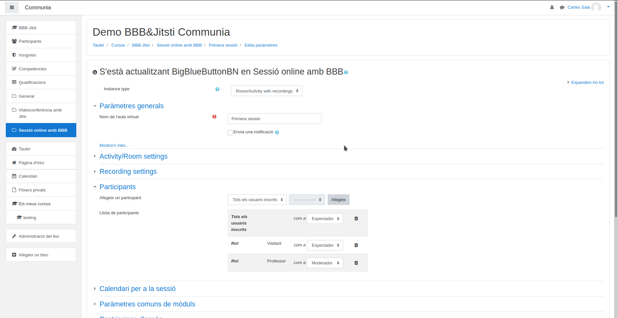Click the Insígnies shield icon

14,55
